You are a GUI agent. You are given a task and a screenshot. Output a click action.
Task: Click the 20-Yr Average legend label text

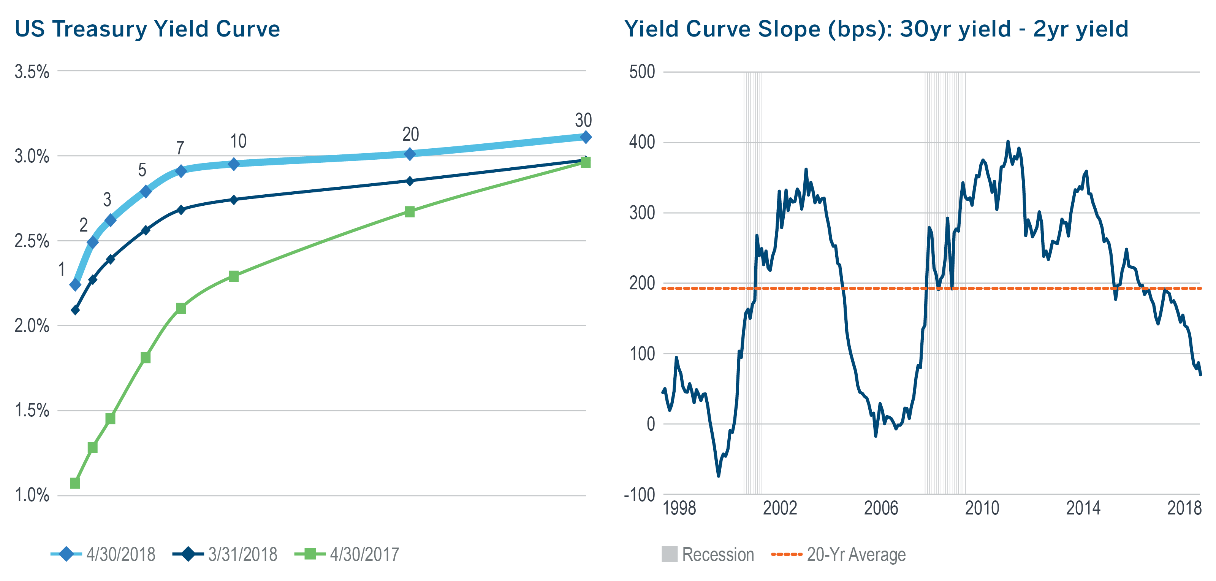[856, 554]
